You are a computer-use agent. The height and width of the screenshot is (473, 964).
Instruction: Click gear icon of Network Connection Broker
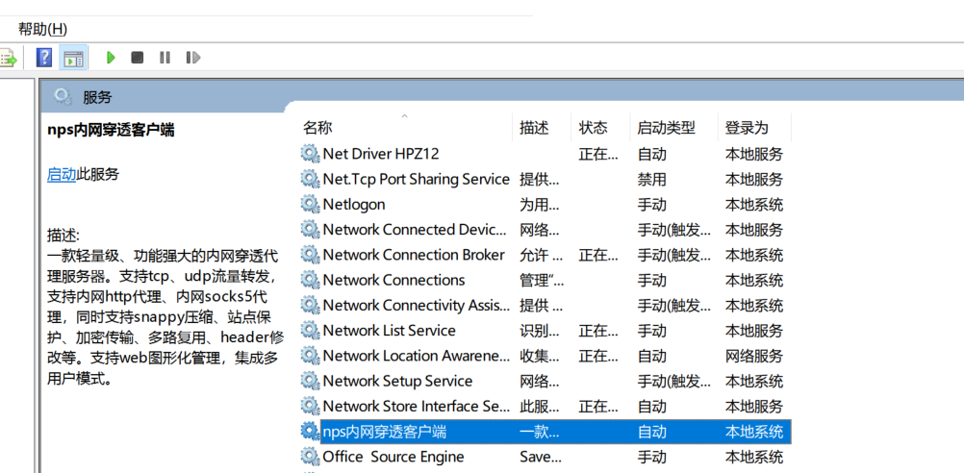310,255
